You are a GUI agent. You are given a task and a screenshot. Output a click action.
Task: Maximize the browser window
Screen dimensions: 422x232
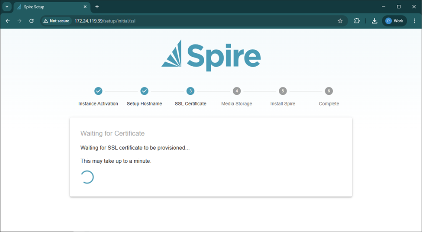399,7
